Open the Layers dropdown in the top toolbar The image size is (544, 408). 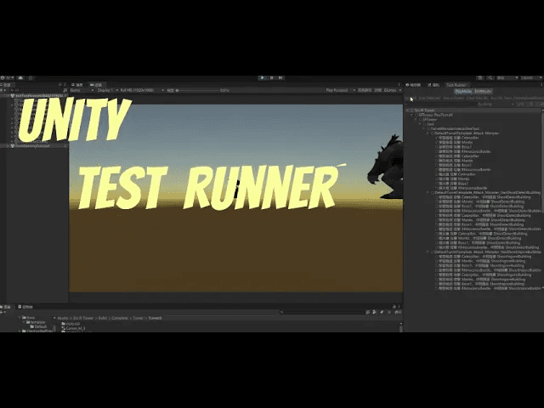click(x=507, y=78)
